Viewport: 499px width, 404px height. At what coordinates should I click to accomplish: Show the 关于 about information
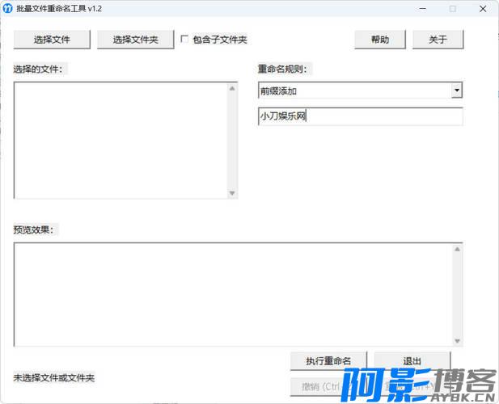(x=438, y=39)
